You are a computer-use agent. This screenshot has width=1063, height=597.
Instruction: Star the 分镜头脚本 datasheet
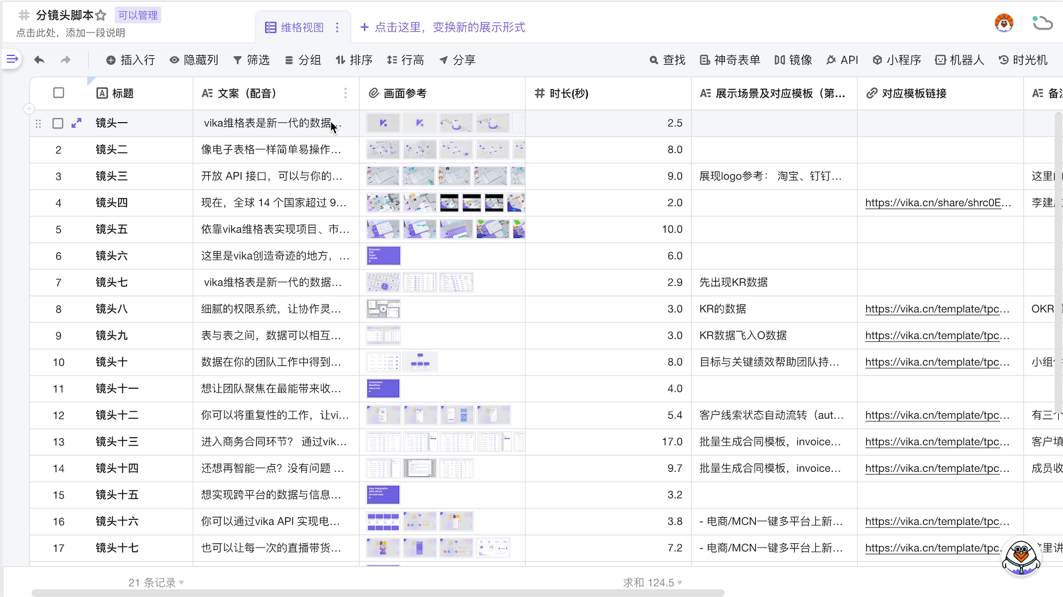(101, 15)
